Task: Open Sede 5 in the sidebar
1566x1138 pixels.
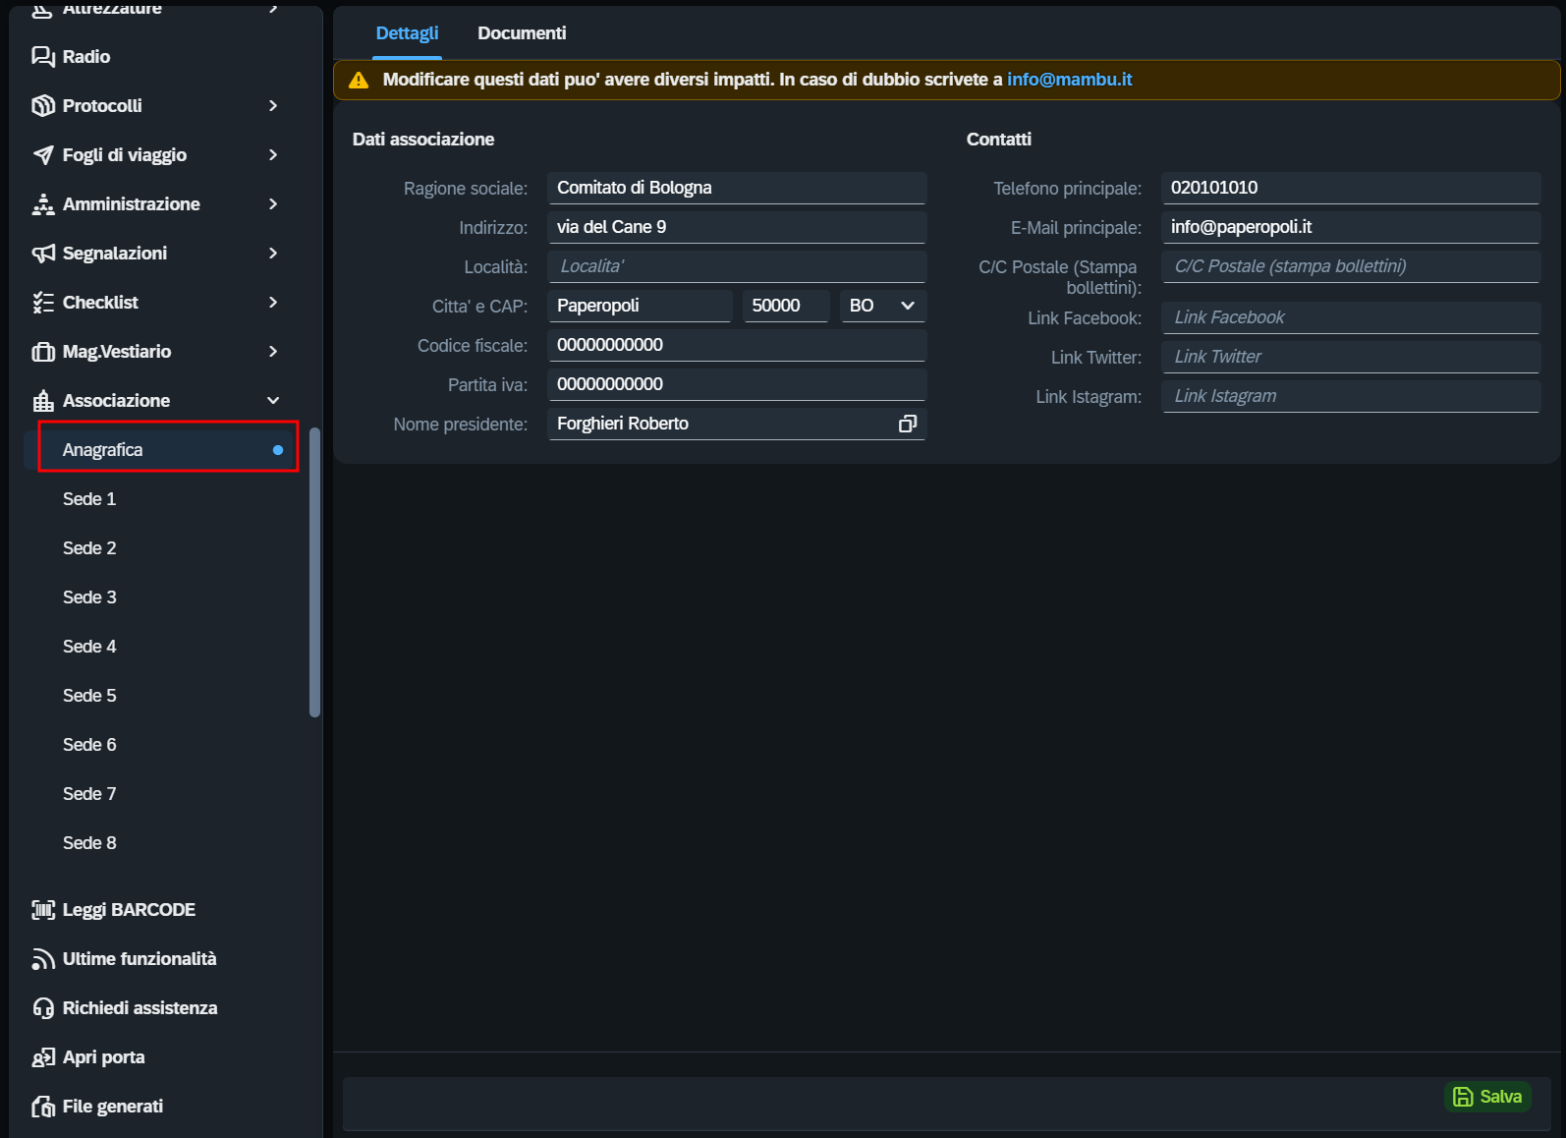Action: tap(89, 696)
